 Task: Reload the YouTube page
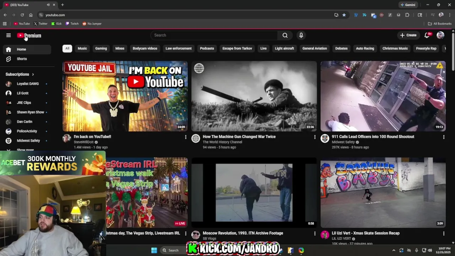(22, 15)
